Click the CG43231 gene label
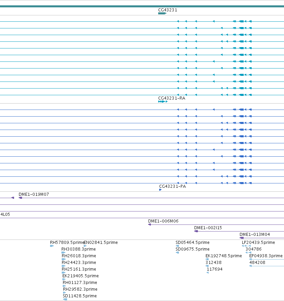284x301 pixels. pyautogui.click(x=168, y=10)
